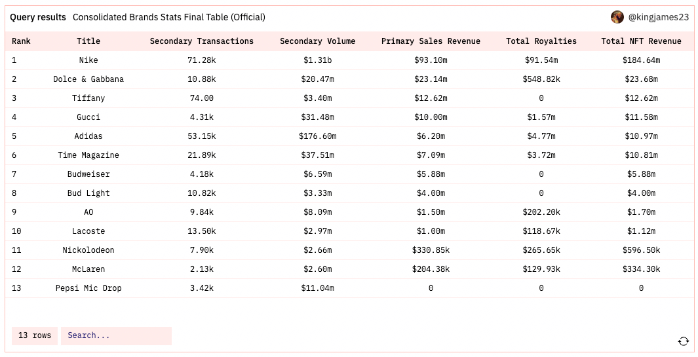
Task: Select the Dolce & Gabbana title cell
Action: click(x=88, y=79)
